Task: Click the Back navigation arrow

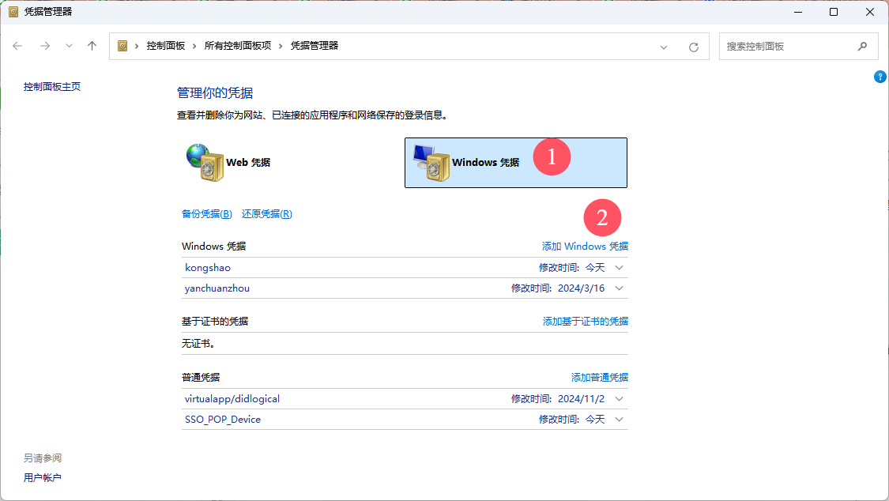Action: point(17,46)
